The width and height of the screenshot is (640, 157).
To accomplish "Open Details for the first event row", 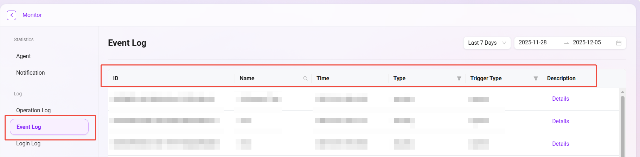I will tap(560, 99).
